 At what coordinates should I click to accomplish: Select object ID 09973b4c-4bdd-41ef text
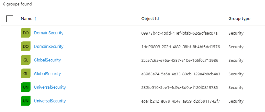point(179,33)
